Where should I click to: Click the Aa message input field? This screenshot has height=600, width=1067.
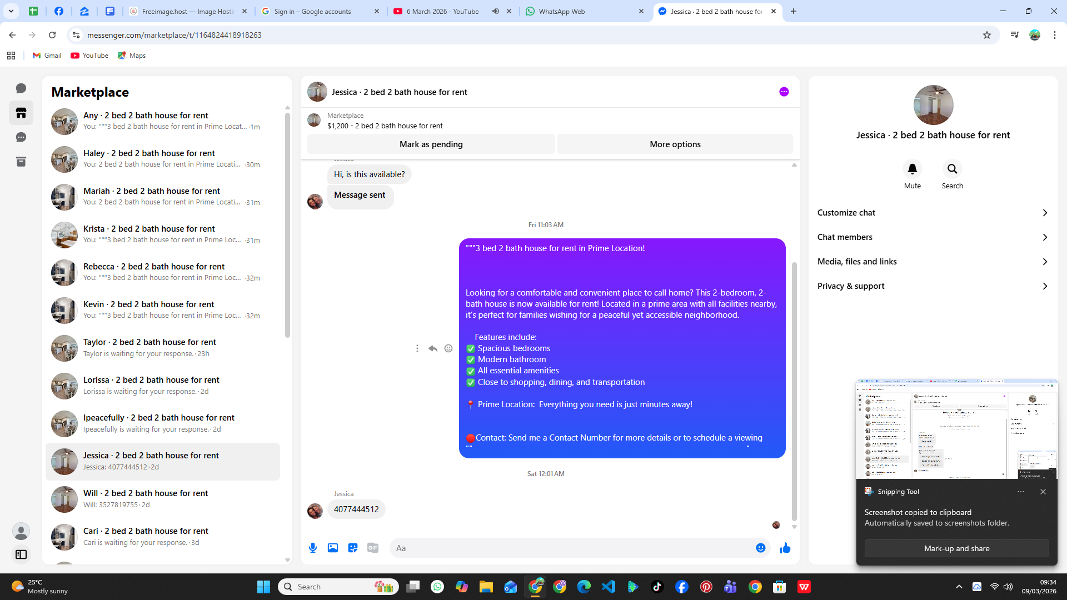[572, 548]
